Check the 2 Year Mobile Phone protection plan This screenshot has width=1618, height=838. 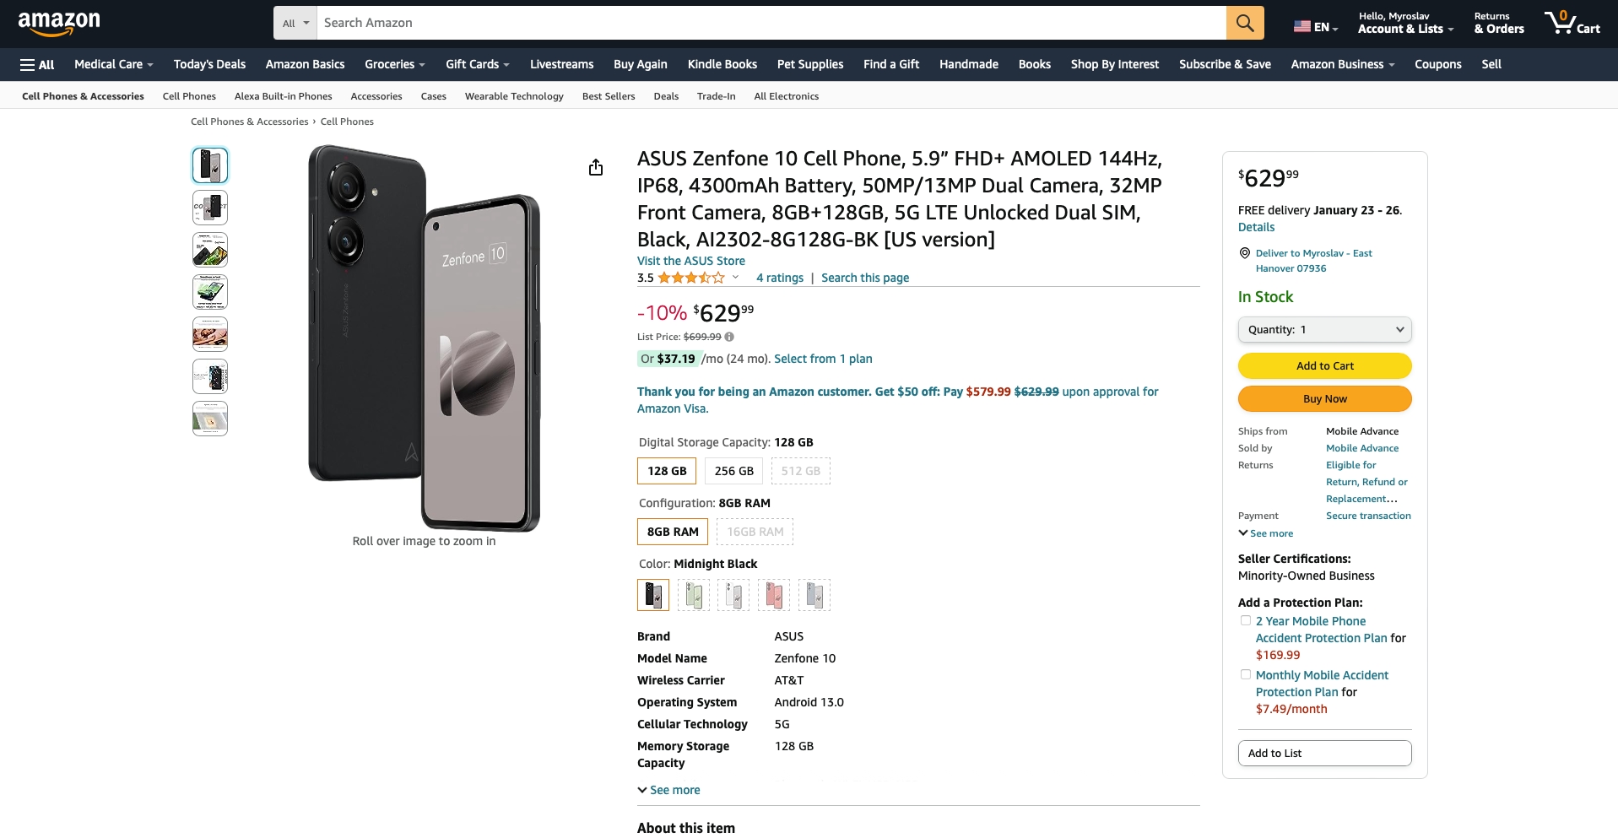1245,620
